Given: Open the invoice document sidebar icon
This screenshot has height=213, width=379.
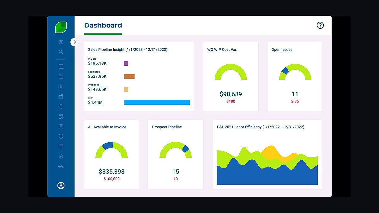Looking at the screenshot, I should pyautogui.click(x=61, y=156).
